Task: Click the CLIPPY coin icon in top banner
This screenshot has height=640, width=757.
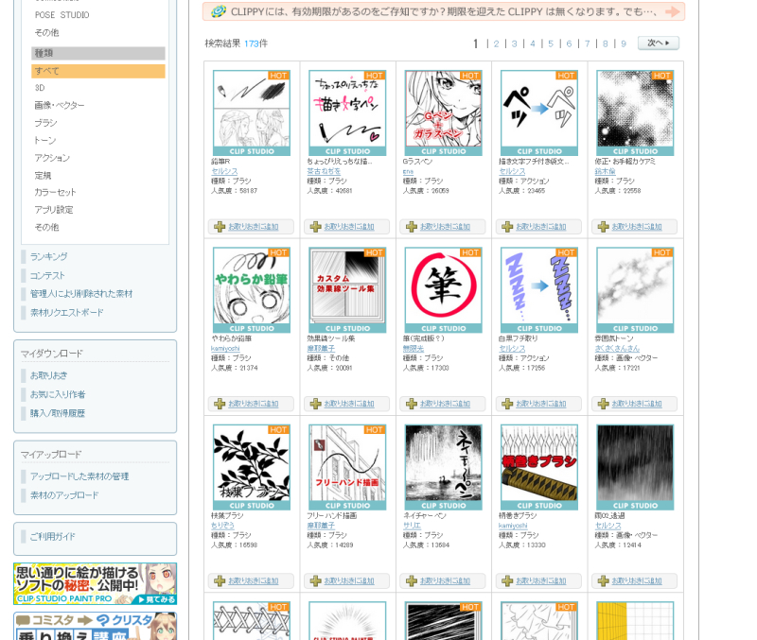Action: point(219,11)
